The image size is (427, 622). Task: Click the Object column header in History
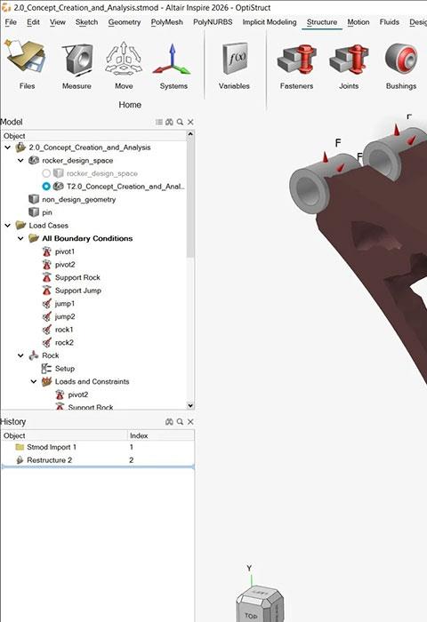tap(64, 435)
